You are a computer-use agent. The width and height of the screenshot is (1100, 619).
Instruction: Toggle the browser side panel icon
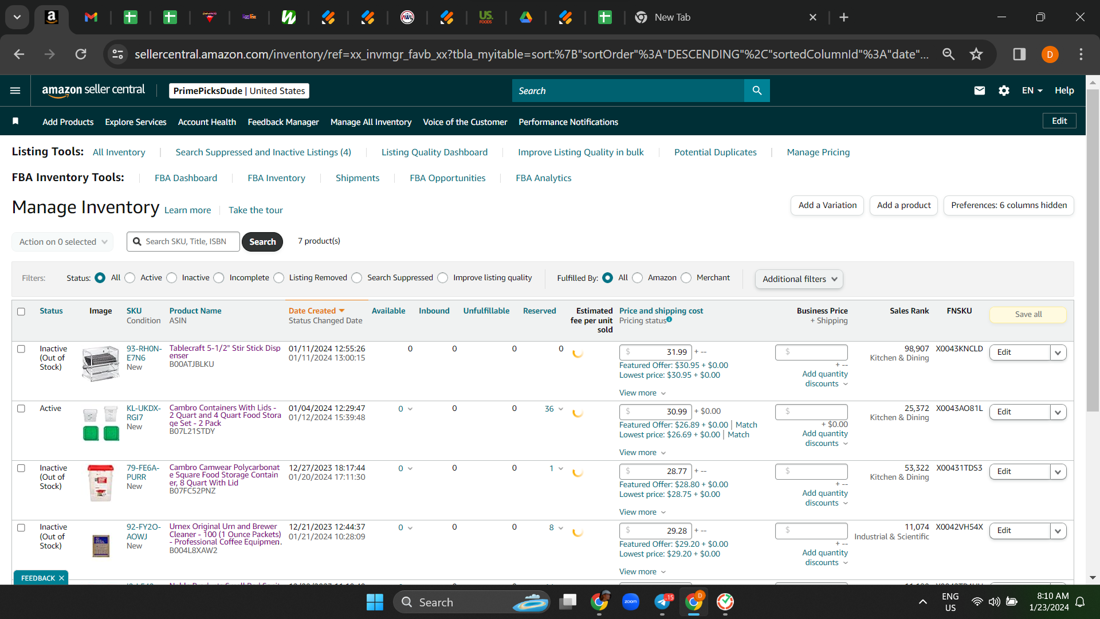tap(1019, 54)
